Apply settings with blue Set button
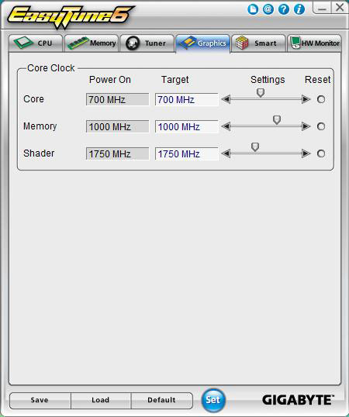The image size is (349, 417). (x=213, y=400)
